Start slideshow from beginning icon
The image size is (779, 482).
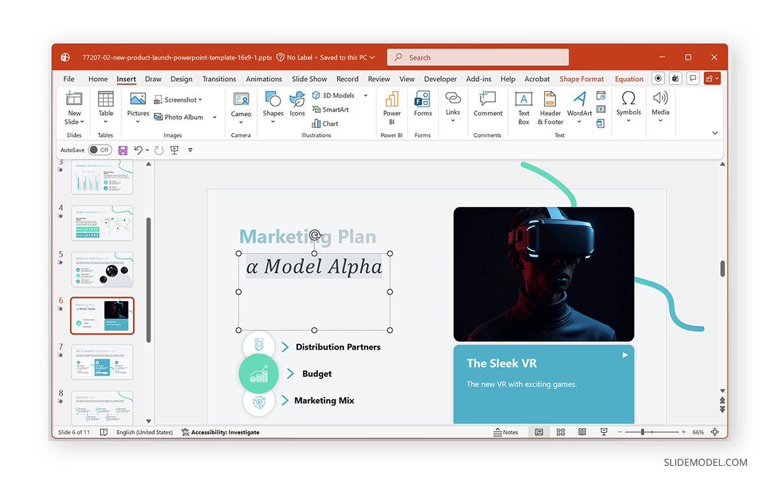click(174, 150)
